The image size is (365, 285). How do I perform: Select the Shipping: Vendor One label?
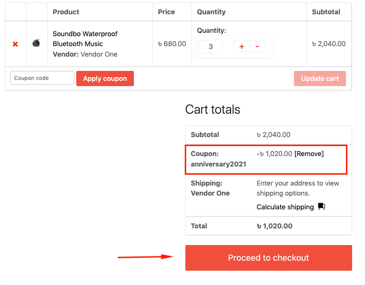click(210, 188)
